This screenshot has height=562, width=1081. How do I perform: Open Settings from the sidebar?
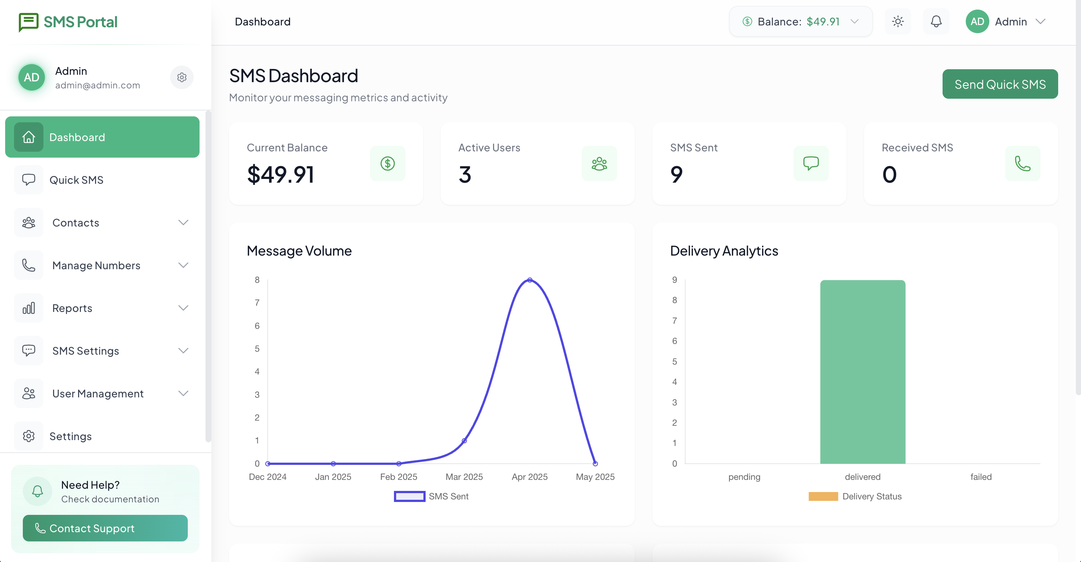(x=70, y=436)
